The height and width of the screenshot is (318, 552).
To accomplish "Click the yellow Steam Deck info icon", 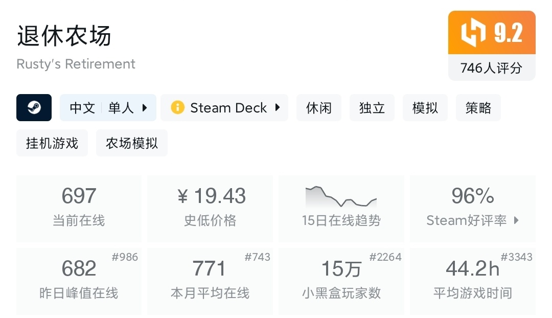I will pyautogui.click(x=177, y=108).
